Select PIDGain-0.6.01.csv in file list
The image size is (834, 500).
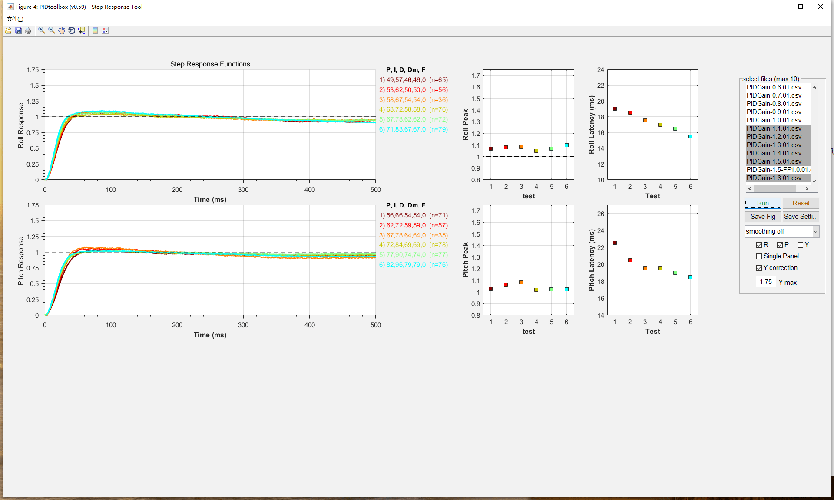pyautogui.click(x=778, y=87)
